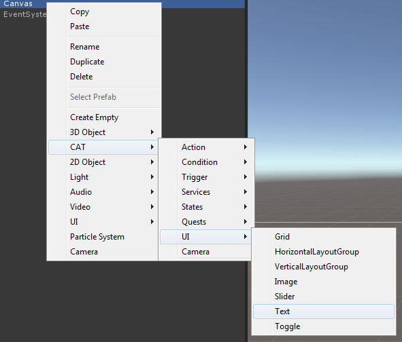Expand the Condition submenu
Viewport: 402px width, 342px height.
(207, 162)
